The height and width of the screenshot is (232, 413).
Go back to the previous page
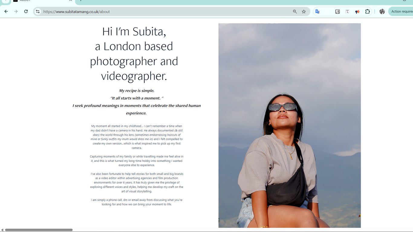pyautogui.click(x=6, y=11)
